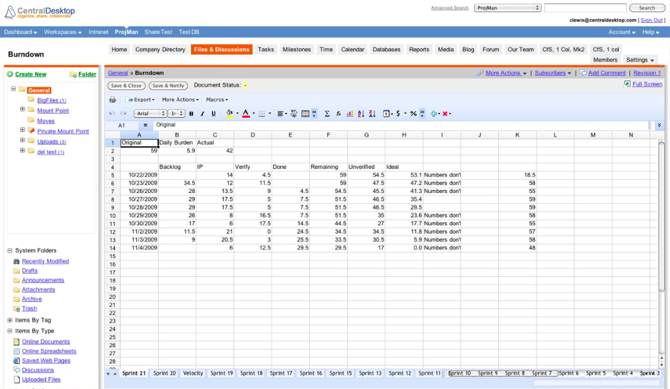Sort values descending with the Z-A icon
670x389 pixels.
(373, 115)
